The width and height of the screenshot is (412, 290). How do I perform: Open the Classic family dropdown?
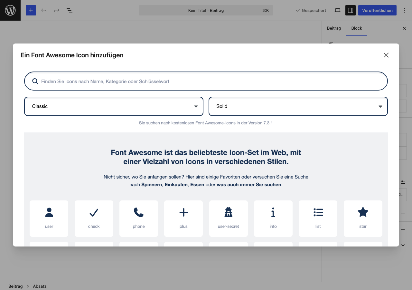point(114,106)
